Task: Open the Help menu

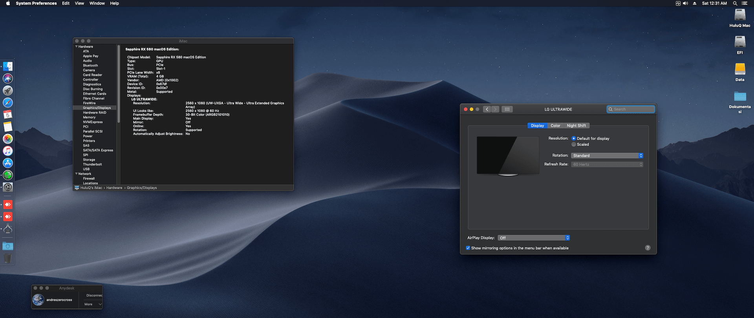Action: click(x=114, y=3)
